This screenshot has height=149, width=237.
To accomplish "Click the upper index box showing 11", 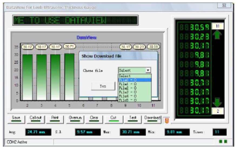I will (218, 26).
